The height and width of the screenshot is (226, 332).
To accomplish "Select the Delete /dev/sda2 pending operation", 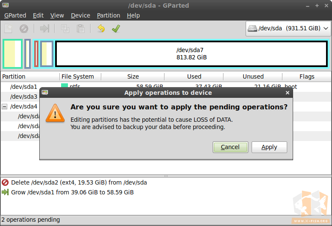I will tap(79, 182).
